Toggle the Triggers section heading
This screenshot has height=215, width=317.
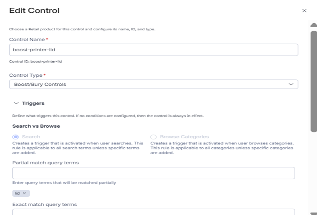click(x=33, y=103)
